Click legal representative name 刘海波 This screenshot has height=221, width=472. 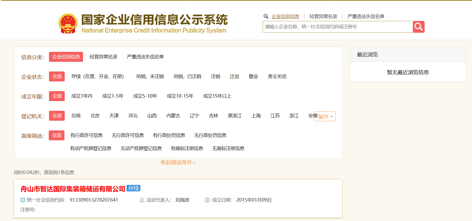tap(182, 200)
